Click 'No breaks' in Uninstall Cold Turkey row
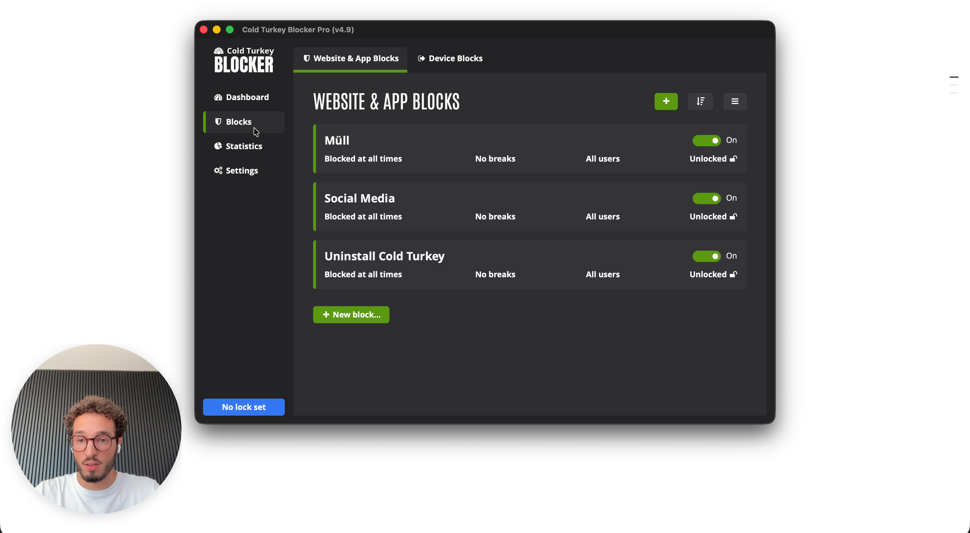The image size is (970, 533). tap(495, 274)
